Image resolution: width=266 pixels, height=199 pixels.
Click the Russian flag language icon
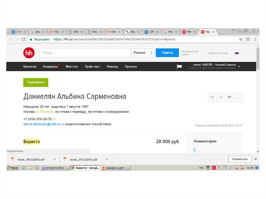(x=237, y=53)
